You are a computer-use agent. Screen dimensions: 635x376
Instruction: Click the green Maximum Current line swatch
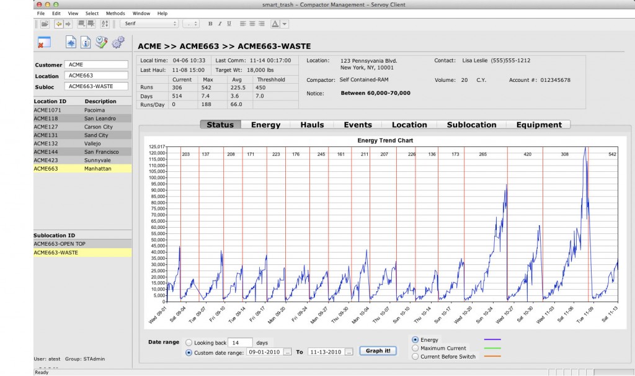click(492, 348)
